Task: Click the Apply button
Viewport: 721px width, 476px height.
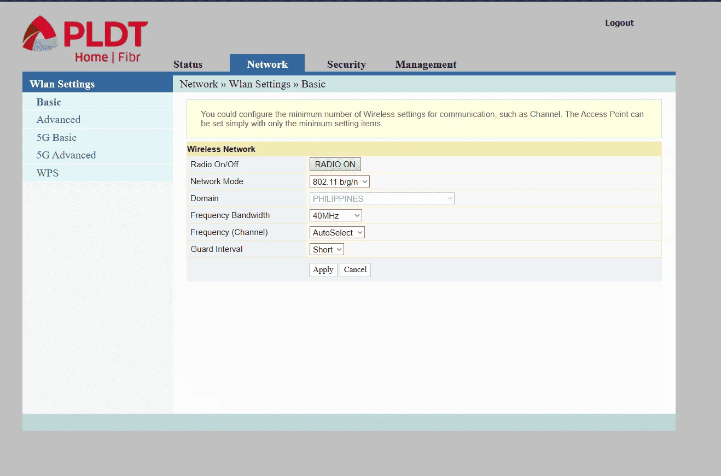Action: (x=323, y=269)
